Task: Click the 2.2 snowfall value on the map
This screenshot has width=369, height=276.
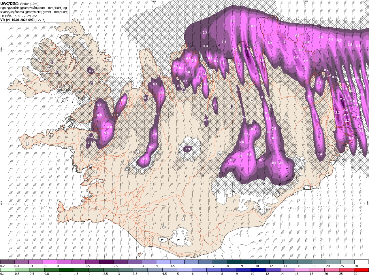Action: tap(338, 112)
